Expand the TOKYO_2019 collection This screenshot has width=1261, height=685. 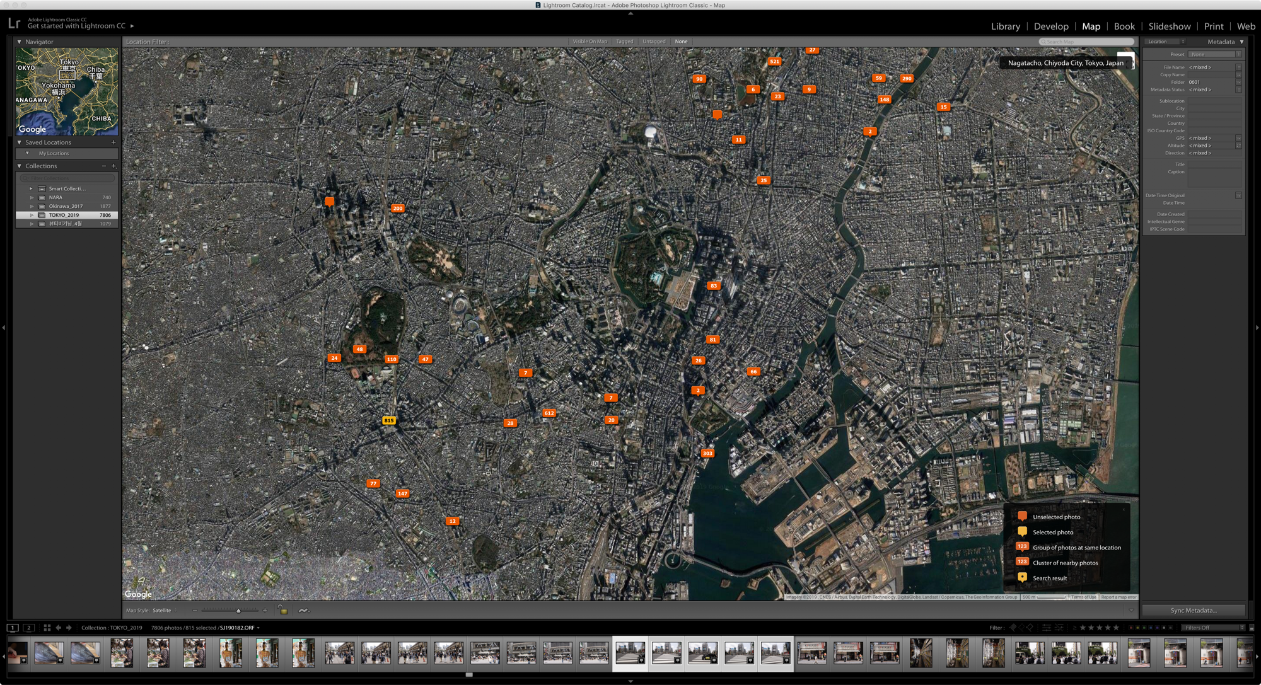[x=32, y=215]
